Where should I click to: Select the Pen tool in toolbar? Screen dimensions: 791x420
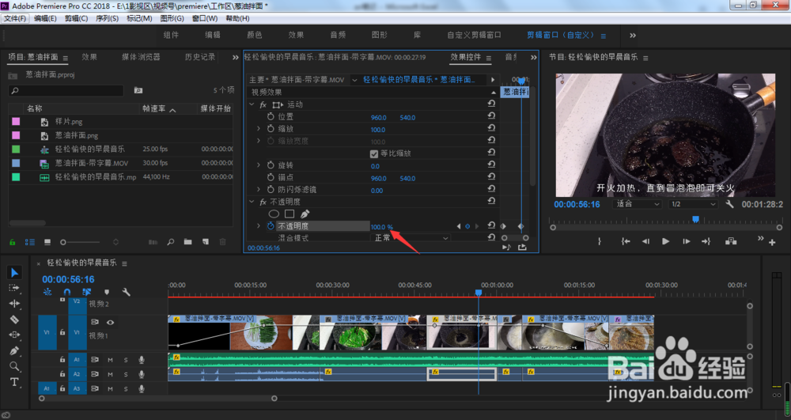click(x=14, y=351)
